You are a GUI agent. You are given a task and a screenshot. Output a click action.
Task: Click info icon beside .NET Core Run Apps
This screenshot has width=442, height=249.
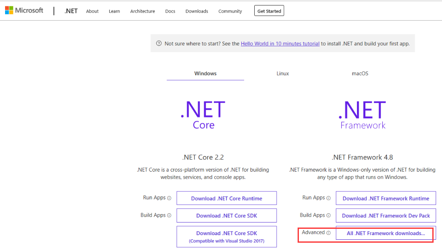pyautogui.click(x=169, y=198)
